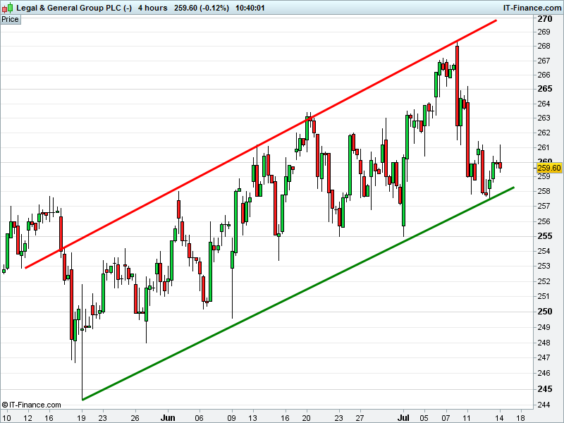Click the 11 date label on time axis
Screen dimensions: 564x423
click(467, 418)
